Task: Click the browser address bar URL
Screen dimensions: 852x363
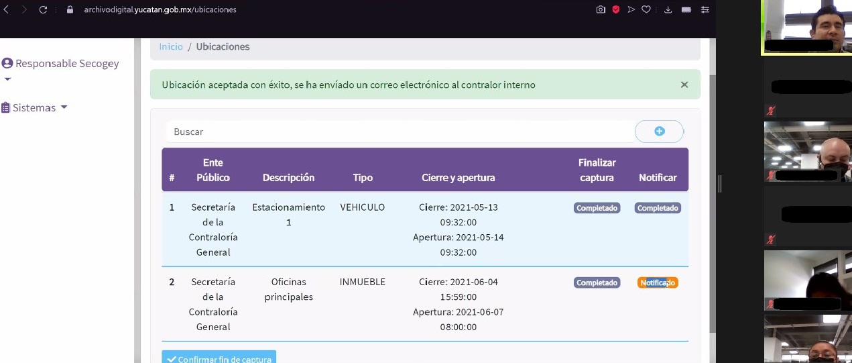Action: pyautogui.click(x=160, y=10)
